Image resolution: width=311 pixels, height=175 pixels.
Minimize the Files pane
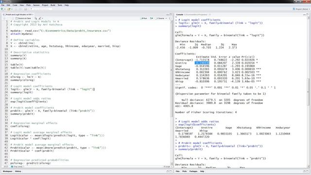point(304,171)
